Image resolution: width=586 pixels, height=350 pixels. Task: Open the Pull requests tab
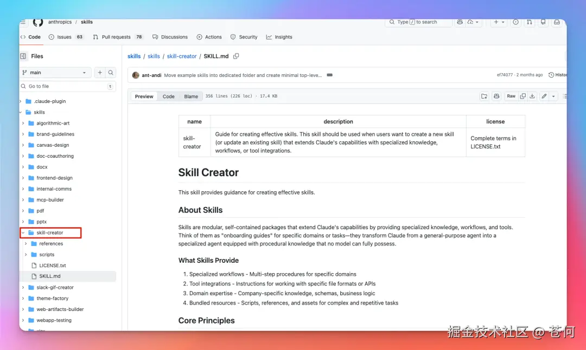click(x=118, y=37)
